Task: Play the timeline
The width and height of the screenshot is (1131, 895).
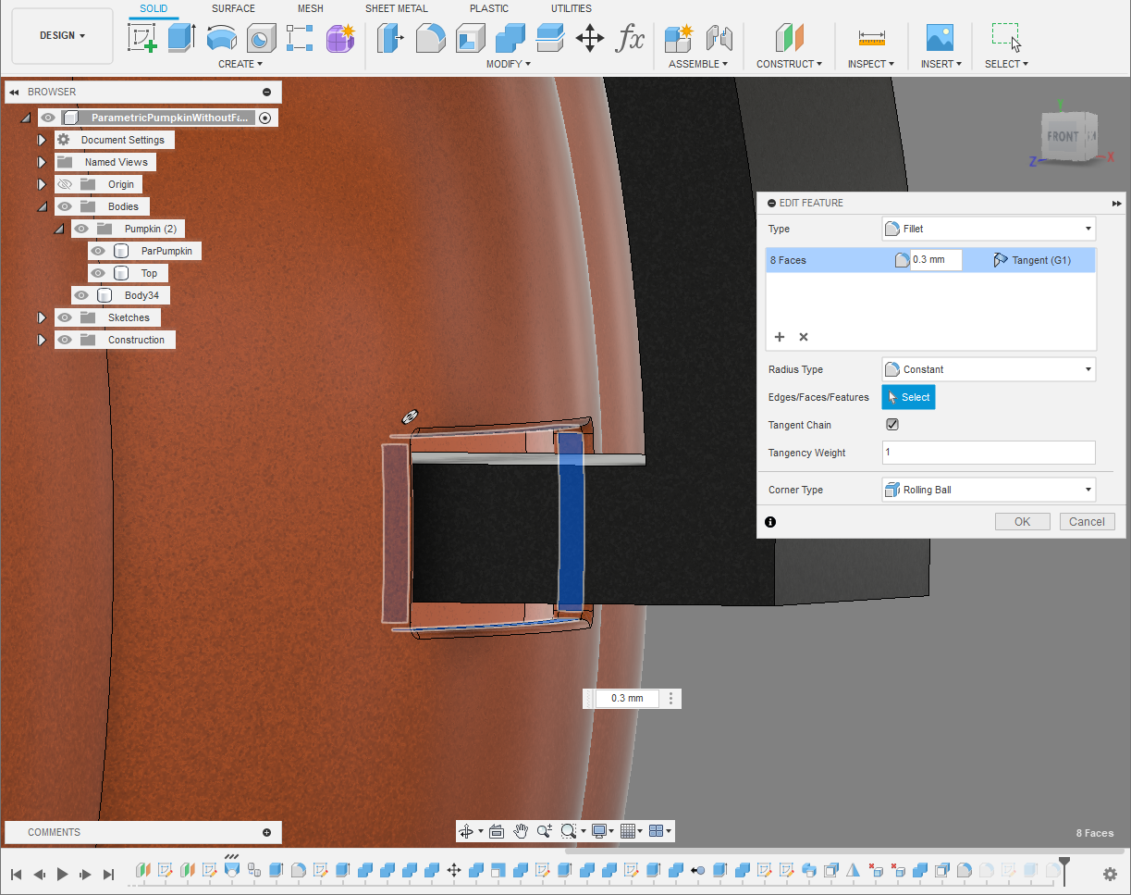Action: [63, 874]
